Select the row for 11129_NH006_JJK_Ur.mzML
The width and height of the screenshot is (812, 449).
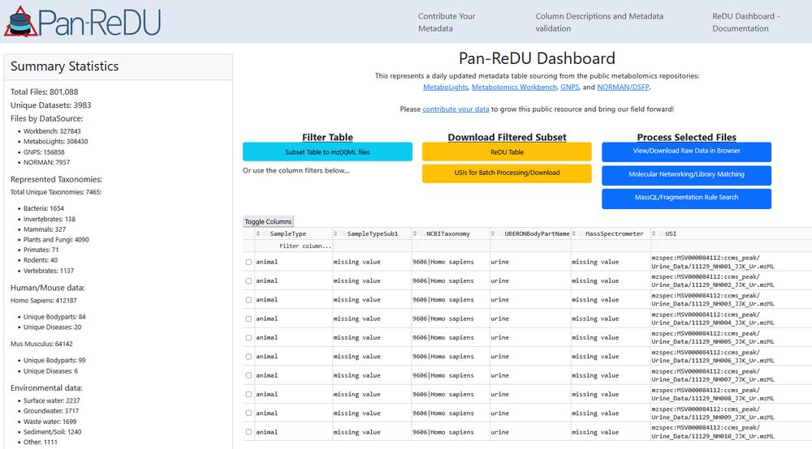[248, 357]
